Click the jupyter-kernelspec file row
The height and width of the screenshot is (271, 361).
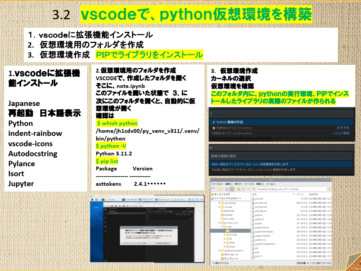tap(292, 231)
